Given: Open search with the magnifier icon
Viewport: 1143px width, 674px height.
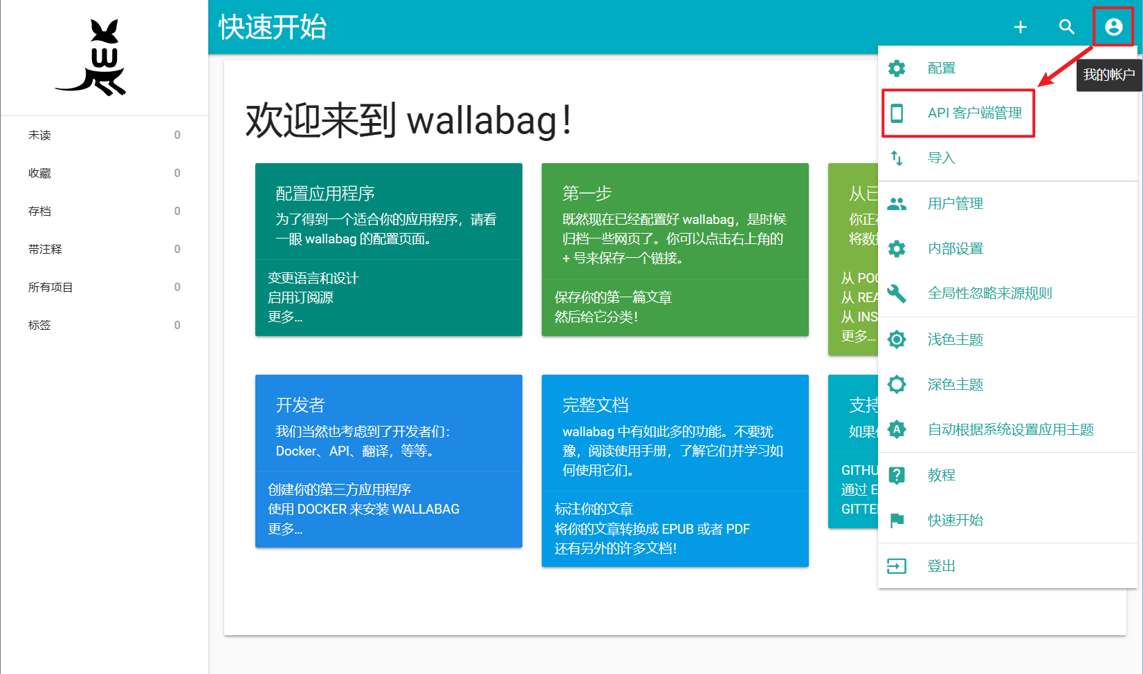Looking at the screenshot, I should coord(1066,27).
